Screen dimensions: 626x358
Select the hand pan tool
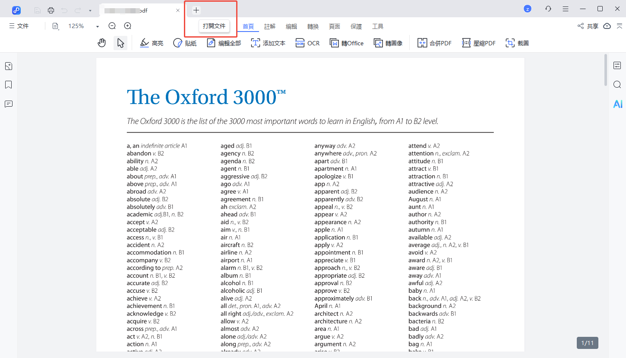(x=102, y=43)
